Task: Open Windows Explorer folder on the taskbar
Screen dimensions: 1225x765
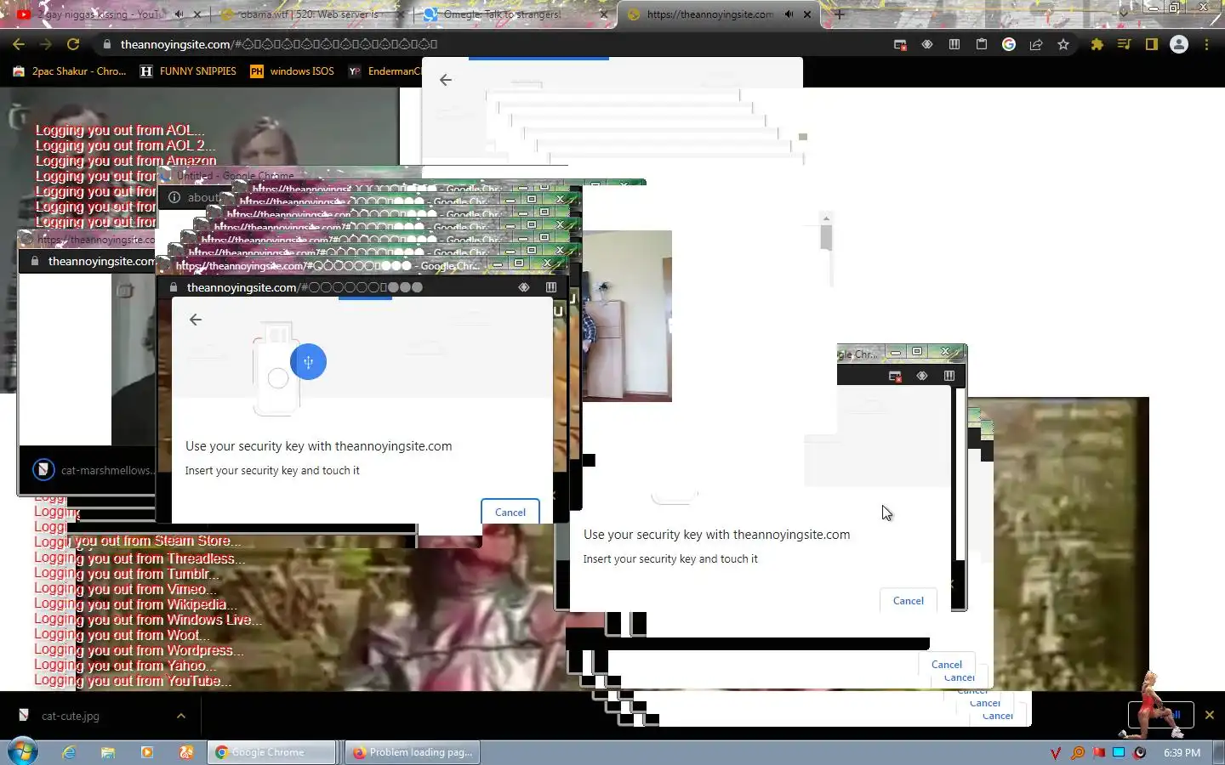Action: tap(108, 752)
